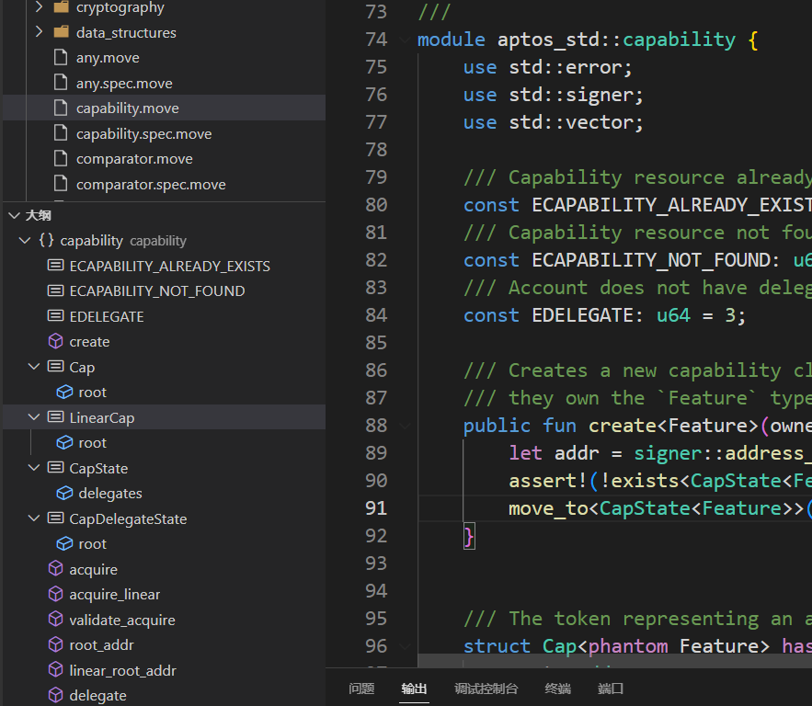Image resolution: width=812 pixels, height=706 pixels.
Task: Switch to the 问题 panel tab
Action: pyautogui.click(x=361, y=689)
